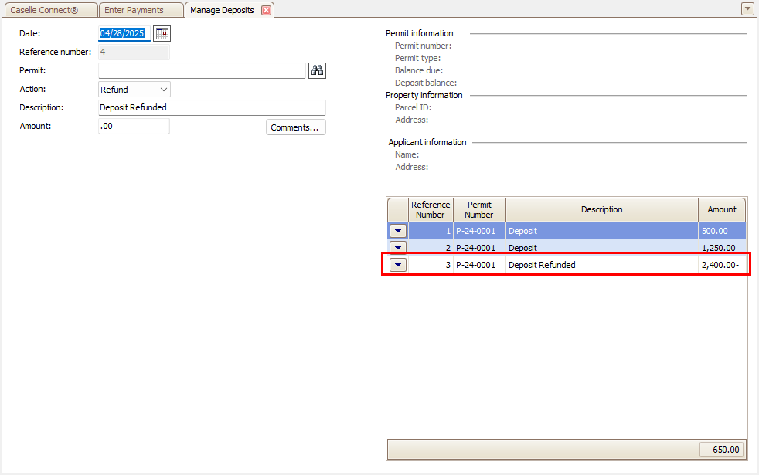
Task: Click the Permit Number column header
Action: 479,209
